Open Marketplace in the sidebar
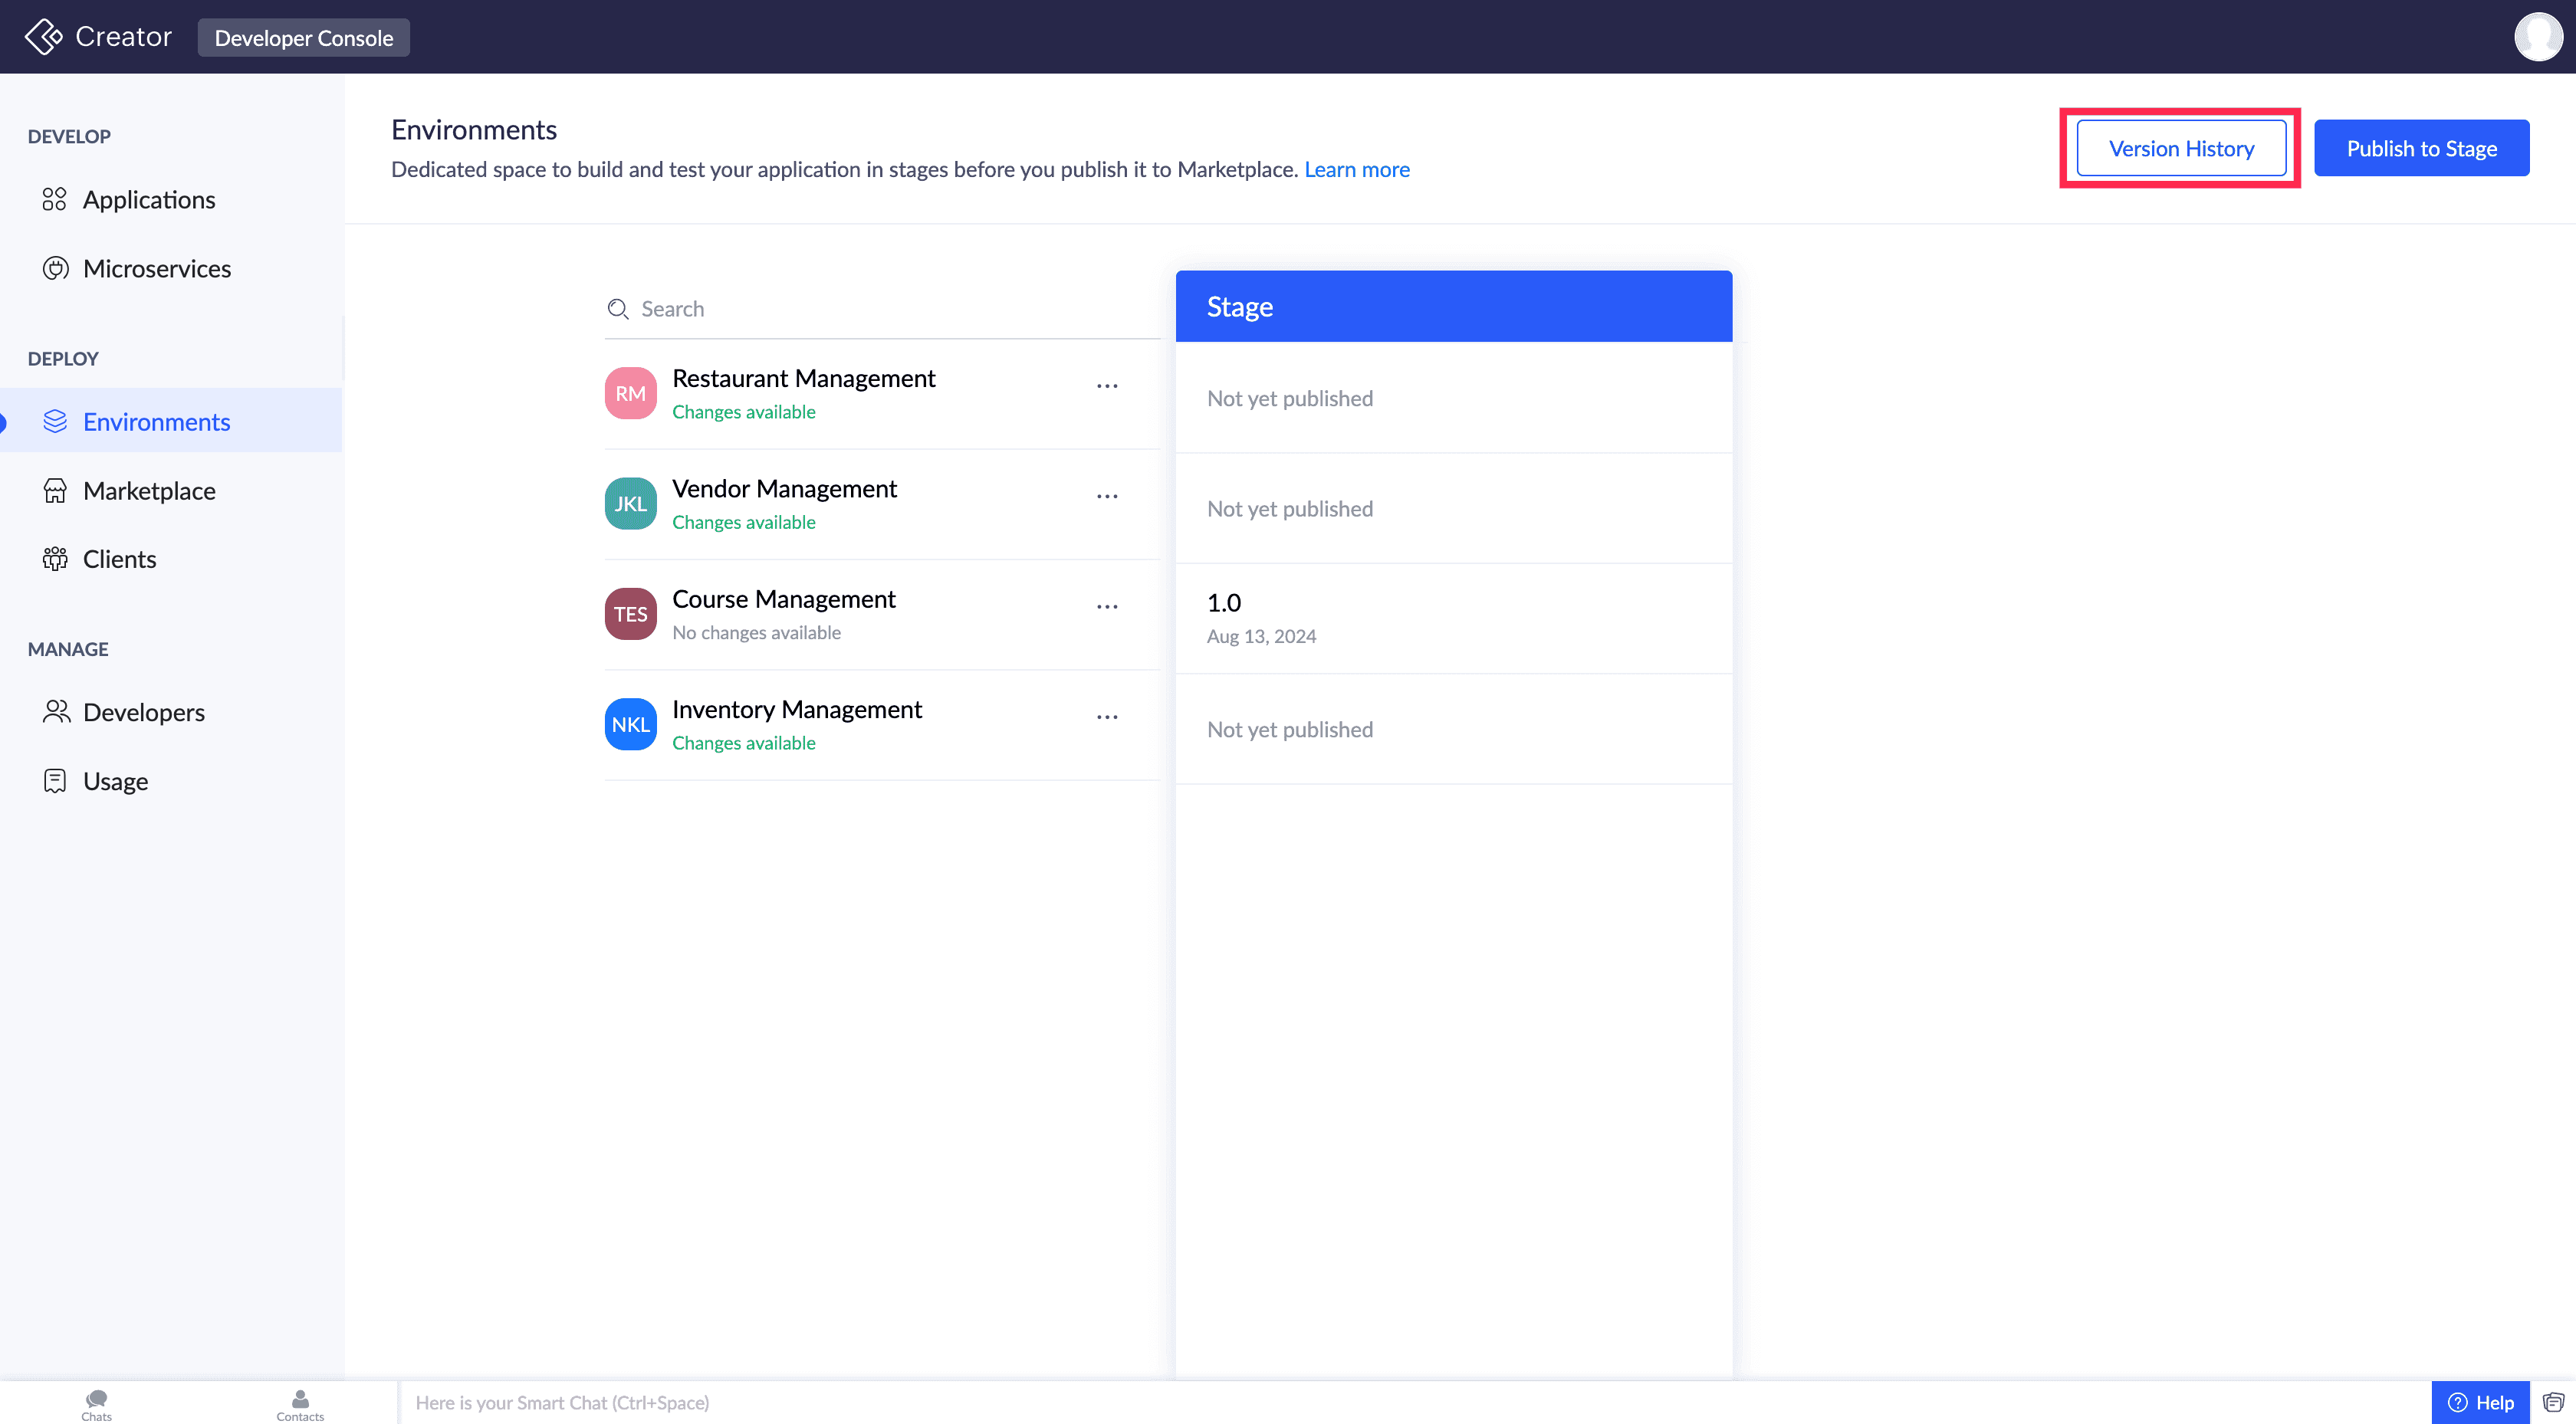Screen dimensions: 2576x1424 click(148, 491)
